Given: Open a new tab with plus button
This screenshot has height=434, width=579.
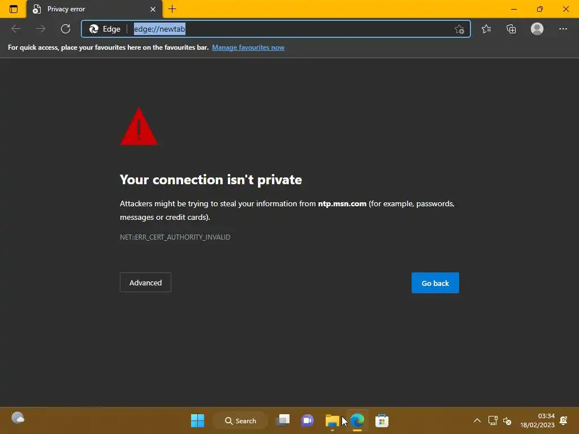Looking at the screenshot, I should tap(172, 9).
